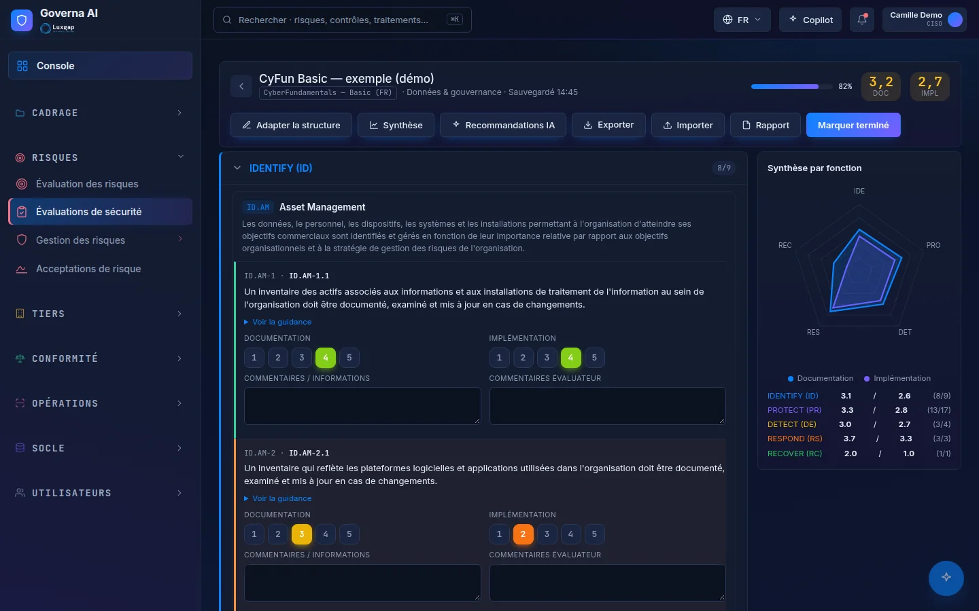979x611 pixels.
Task: Click the 82% progress bar
Action: pyautogui.click(x=792, y=87)
